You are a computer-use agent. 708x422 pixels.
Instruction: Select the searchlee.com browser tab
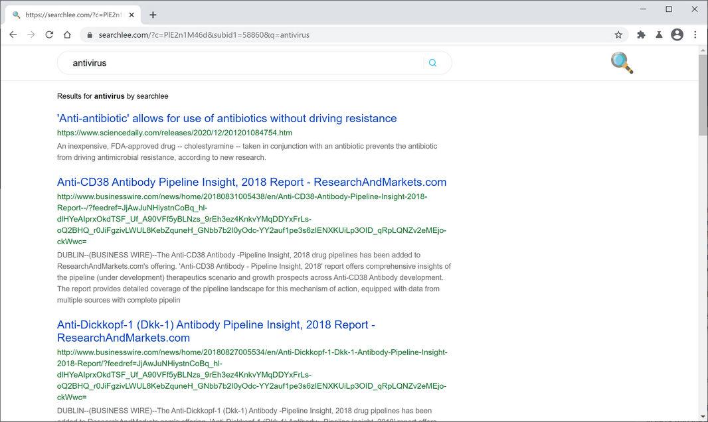[x=70, y=15]
